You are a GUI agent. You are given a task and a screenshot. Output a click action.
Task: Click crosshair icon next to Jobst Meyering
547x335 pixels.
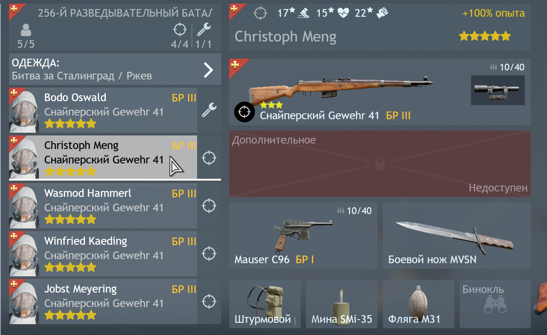209,301
